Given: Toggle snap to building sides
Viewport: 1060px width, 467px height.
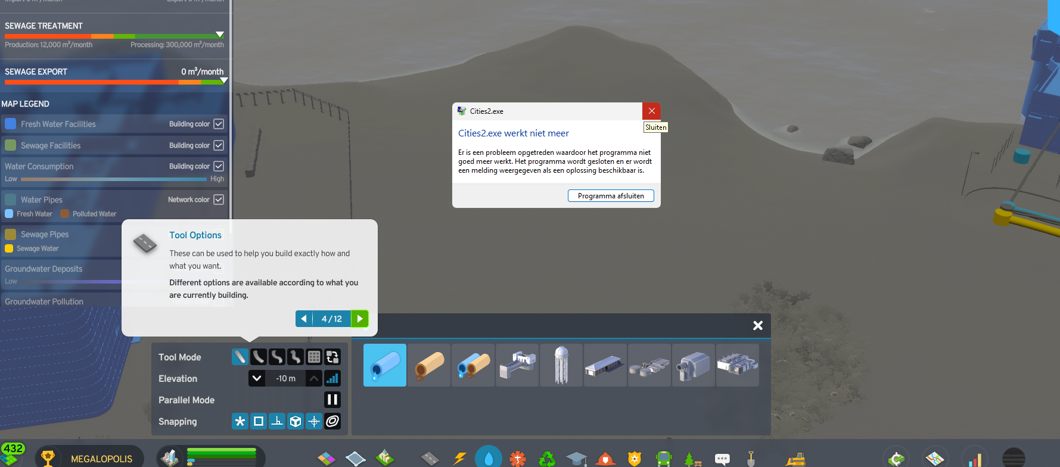Looking at the screenshot, I should (296, 421).
